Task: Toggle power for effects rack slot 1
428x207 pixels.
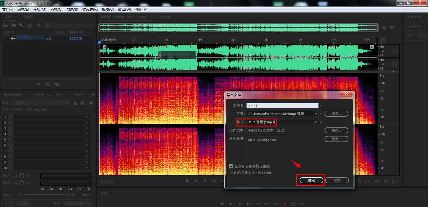Action: (x=11, y=117)
